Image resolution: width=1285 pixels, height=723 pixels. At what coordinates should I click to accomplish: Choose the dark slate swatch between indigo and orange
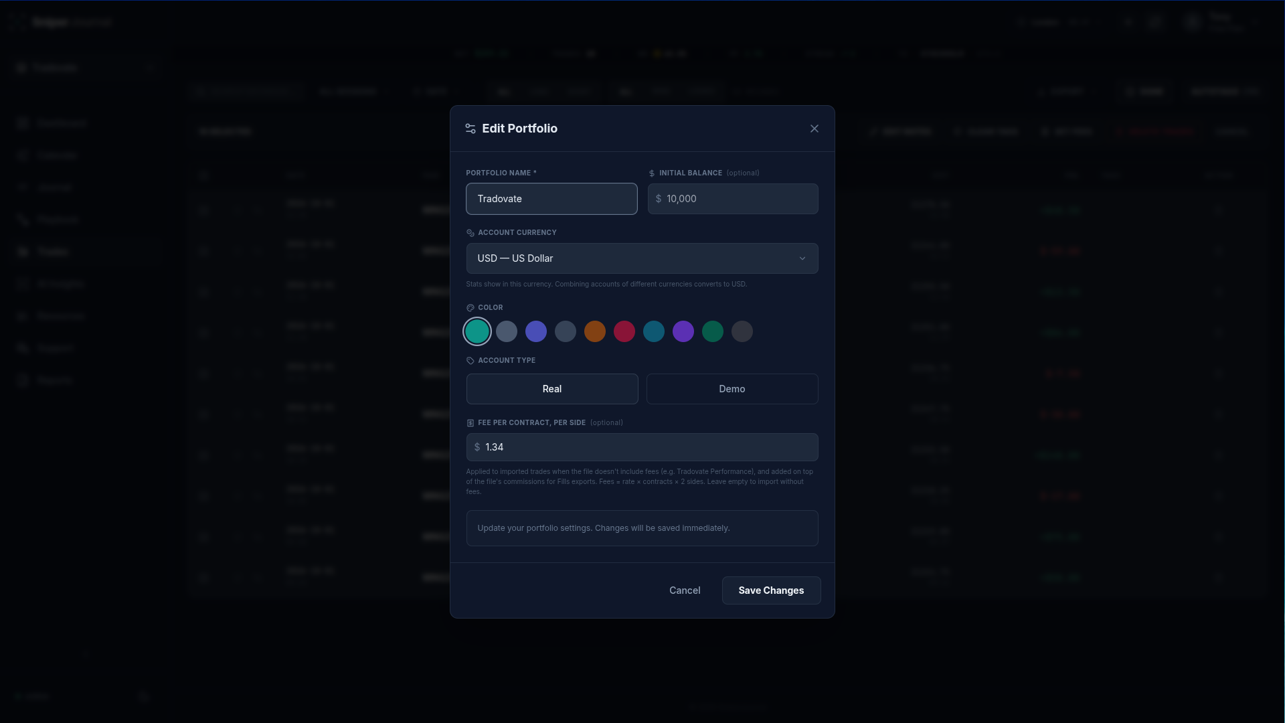pyautogui.click(x=566, y=331)
